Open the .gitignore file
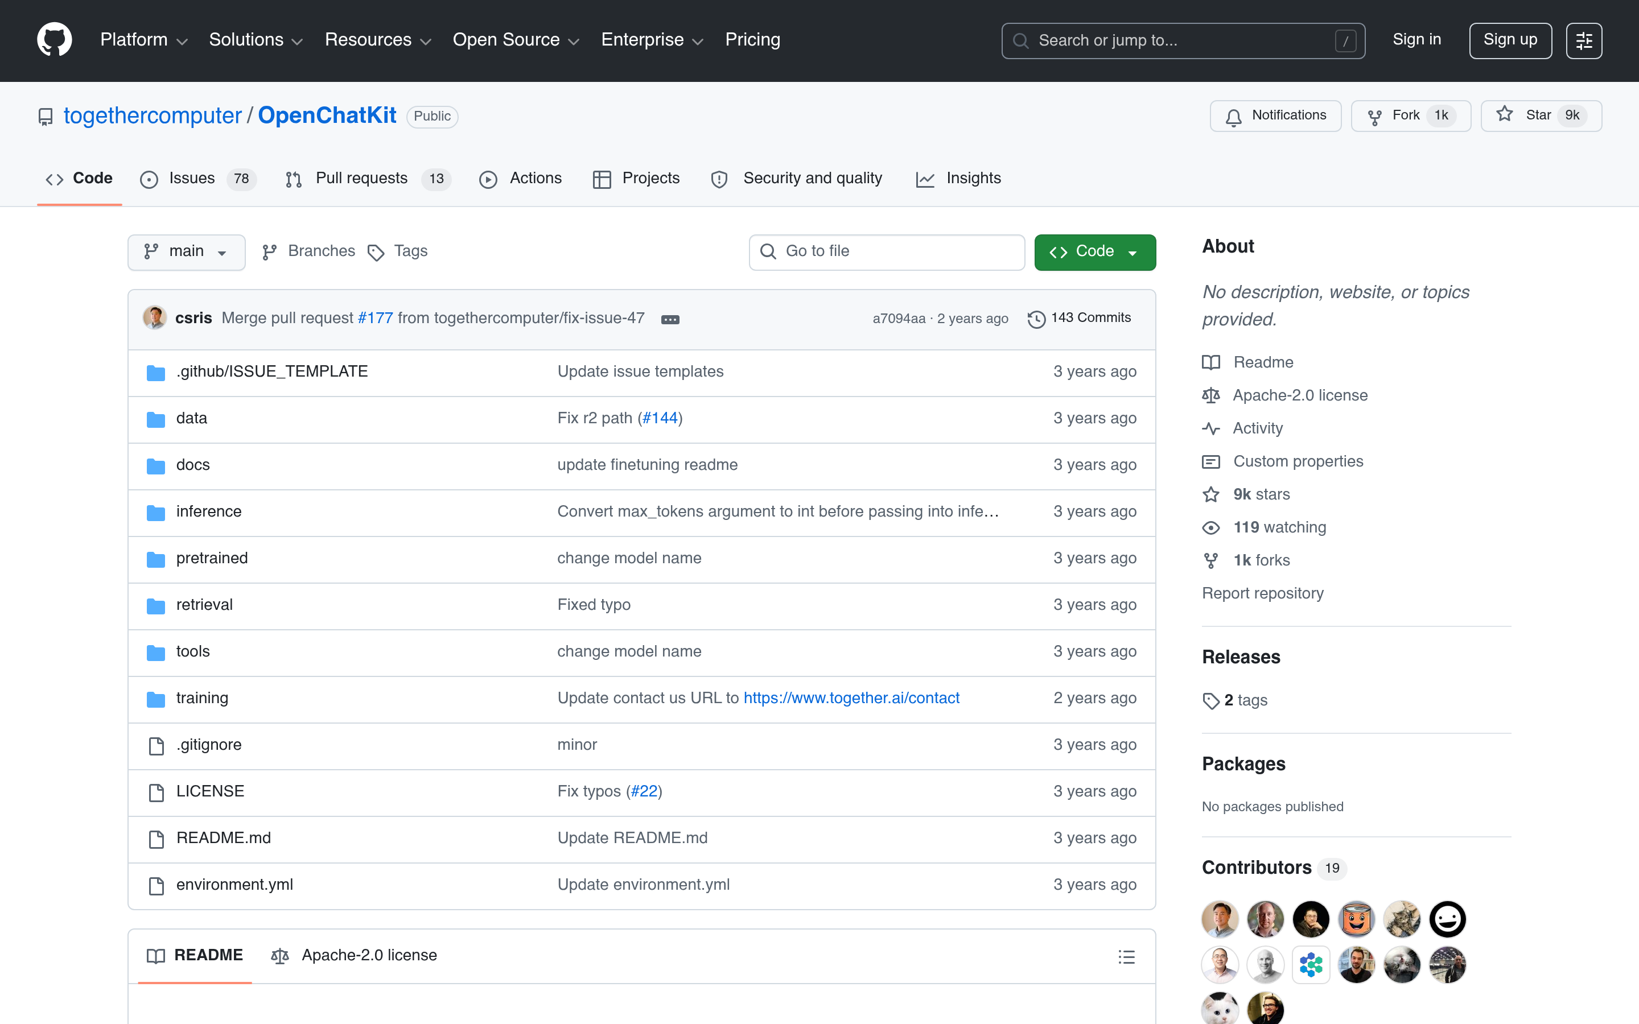The image size is (1639, 1024). tap(209, 745)
